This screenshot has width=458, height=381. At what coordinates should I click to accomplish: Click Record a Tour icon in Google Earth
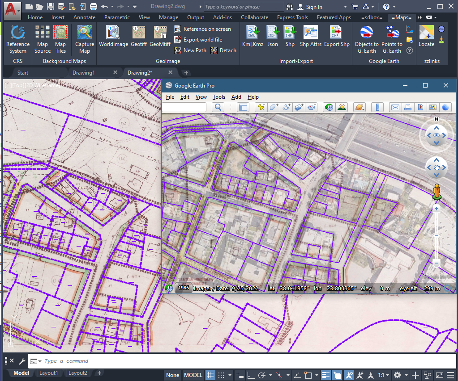click(312, 107)
